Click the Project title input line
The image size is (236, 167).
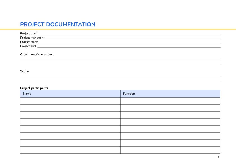126,33
